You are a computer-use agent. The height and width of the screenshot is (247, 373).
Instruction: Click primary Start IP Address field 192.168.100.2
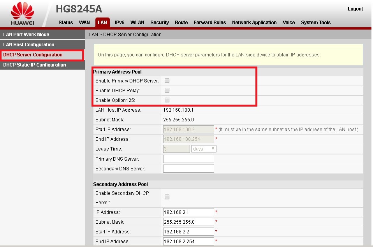coord(188,129)
